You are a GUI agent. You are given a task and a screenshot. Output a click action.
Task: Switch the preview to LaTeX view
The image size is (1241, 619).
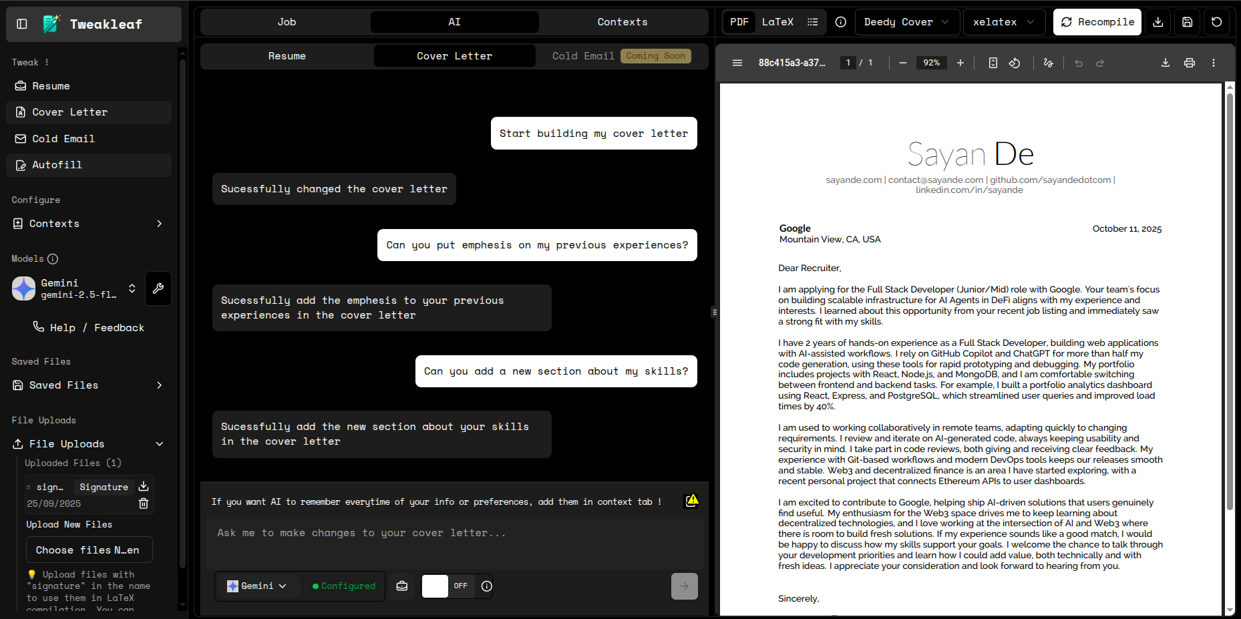(x=777, y=22)
